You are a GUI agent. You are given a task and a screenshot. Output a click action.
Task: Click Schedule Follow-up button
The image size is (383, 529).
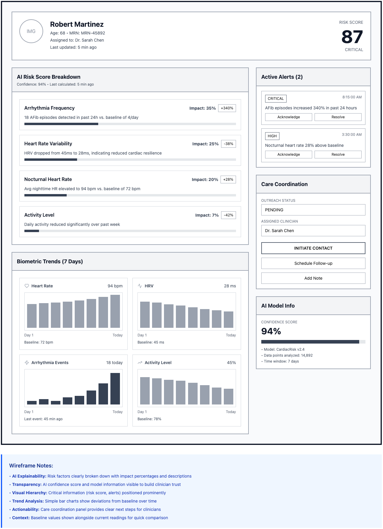[x=313, y=263]
